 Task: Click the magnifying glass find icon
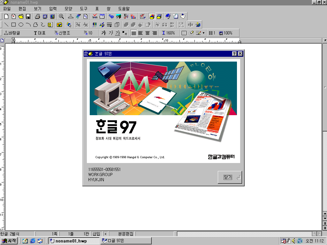[61, 17]
